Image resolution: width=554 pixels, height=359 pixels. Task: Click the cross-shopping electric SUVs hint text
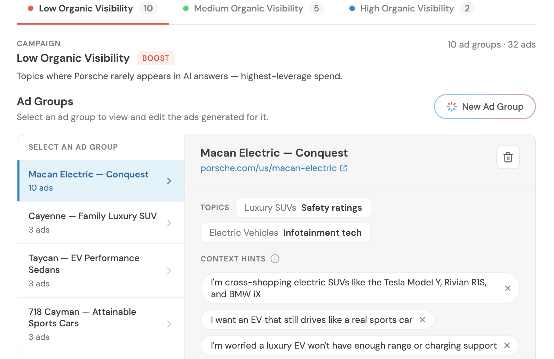[x=349, y=288]
